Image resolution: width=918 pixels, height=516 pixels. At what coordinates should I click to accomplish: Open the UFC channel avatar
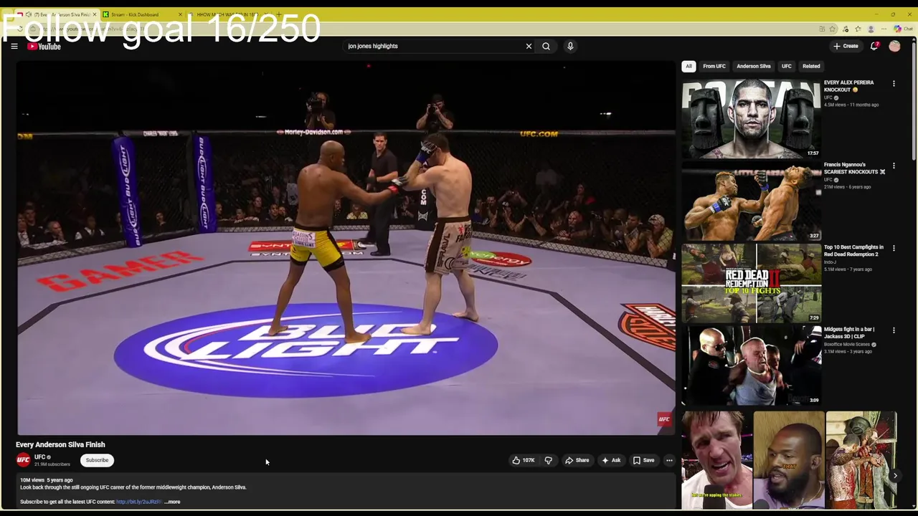pos(24,460)
